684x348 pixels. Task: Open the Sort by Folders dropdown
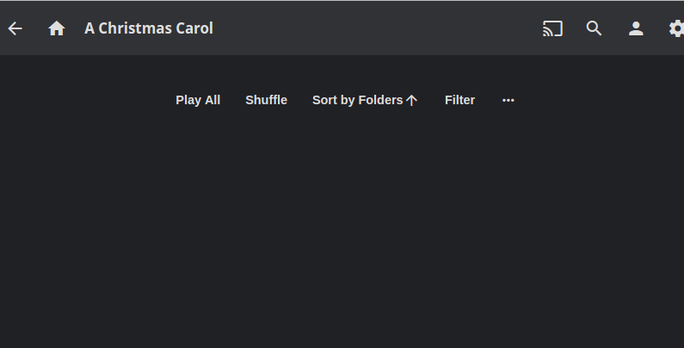(x=357, y=100)
